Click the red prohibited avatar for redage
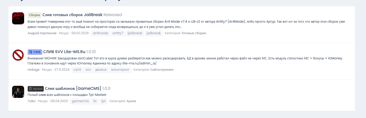This screenshot has width=366, height=118. coord(18,55)
